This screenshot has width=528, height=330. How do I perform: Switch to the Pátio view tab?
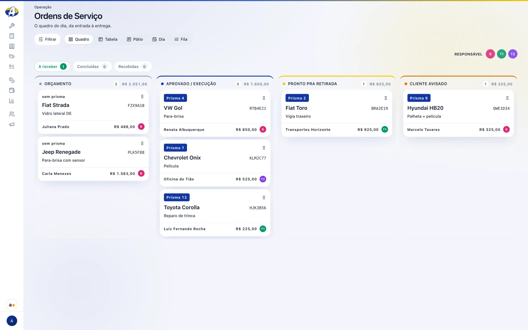[135, 39]
